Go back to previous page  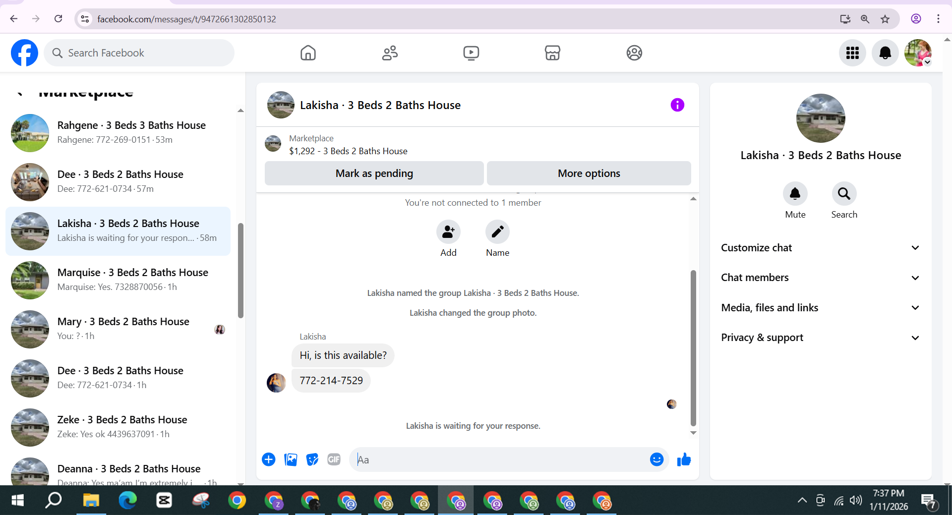pos(14,19)
